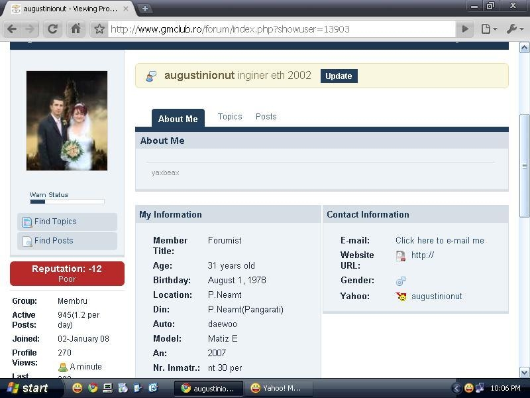Open the page menu dropdown
The height and width of the screenshot is (398, 530).
pos(489,29)
